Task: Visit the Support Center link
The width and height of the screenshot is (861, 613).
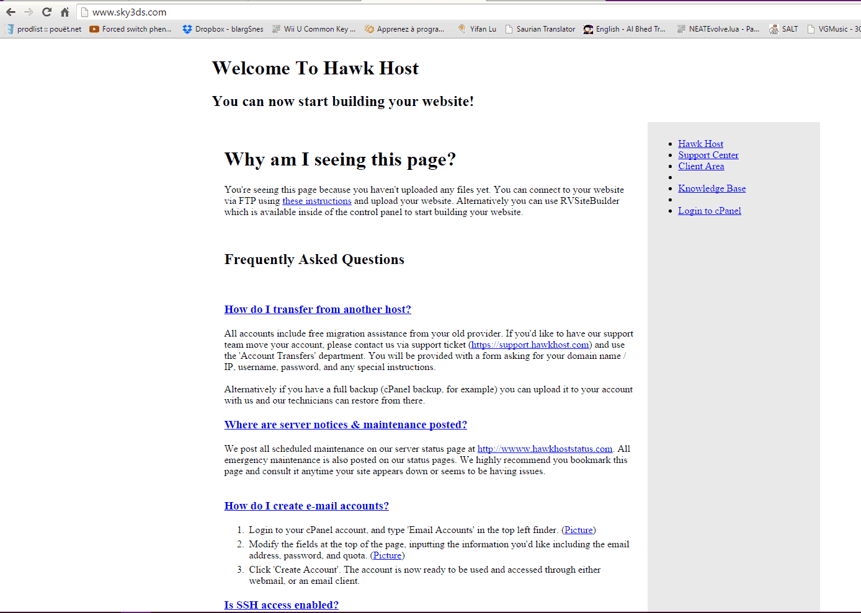Action: (708, 155)
